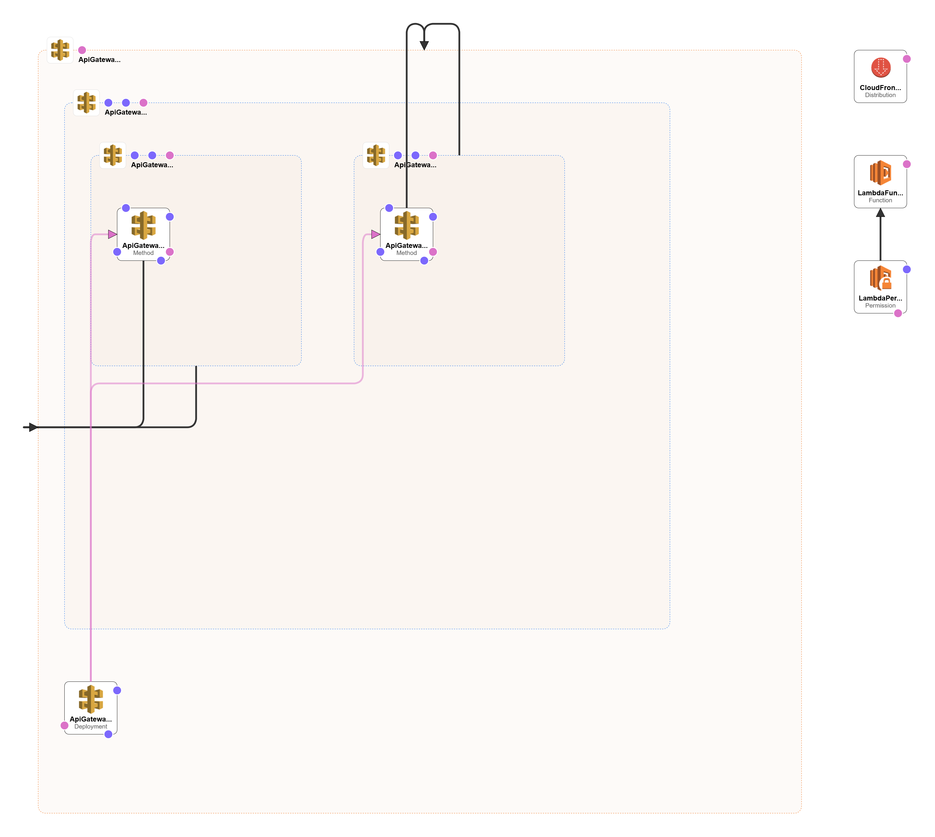Select the LambdaFunction Function icon
This screenshot has height=837, width=935.
880,180
